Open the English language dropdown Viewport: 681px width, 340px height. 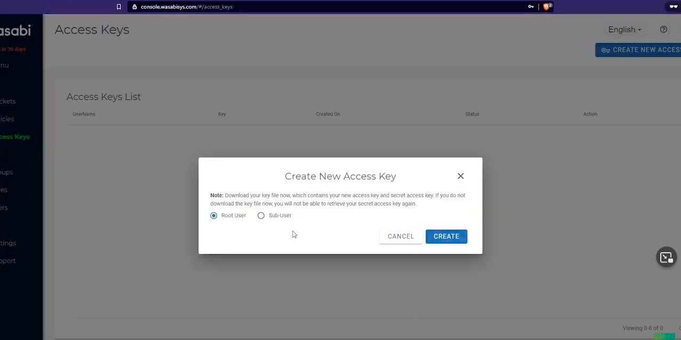pyautogui.click(x=625, y=30)
